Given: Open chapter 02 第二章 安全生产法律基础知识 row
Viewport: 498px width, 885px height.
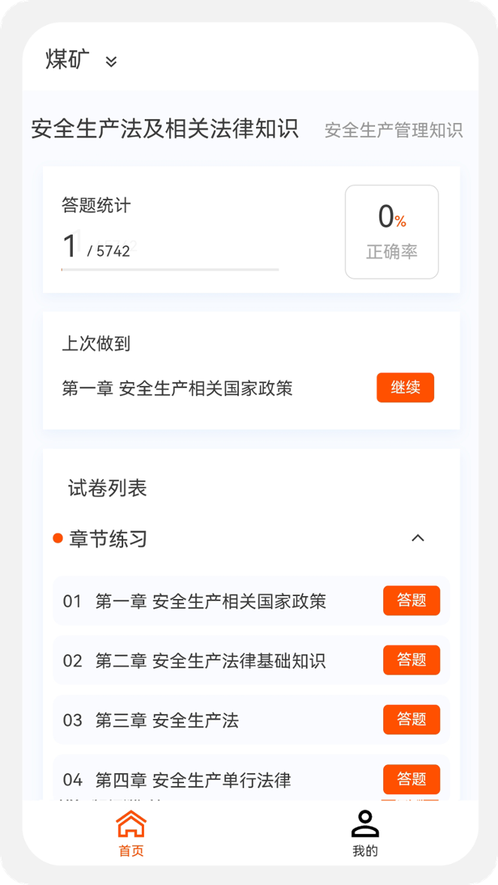Looking at the screenshot, I should [210, 661].
